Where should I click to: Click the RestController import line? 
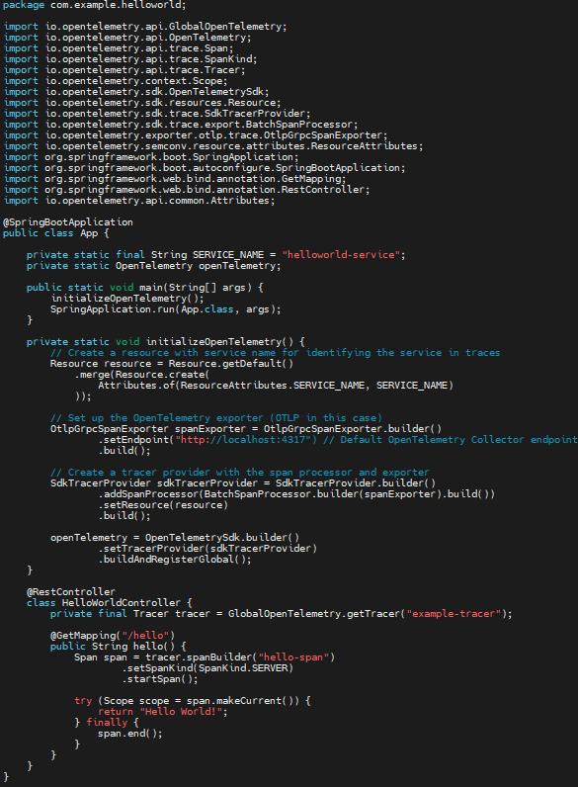tap(187, 190)
